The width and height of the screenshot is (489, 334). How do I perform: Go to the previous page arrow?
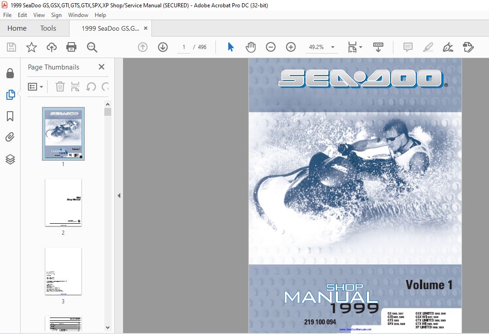tap(143, 47)
